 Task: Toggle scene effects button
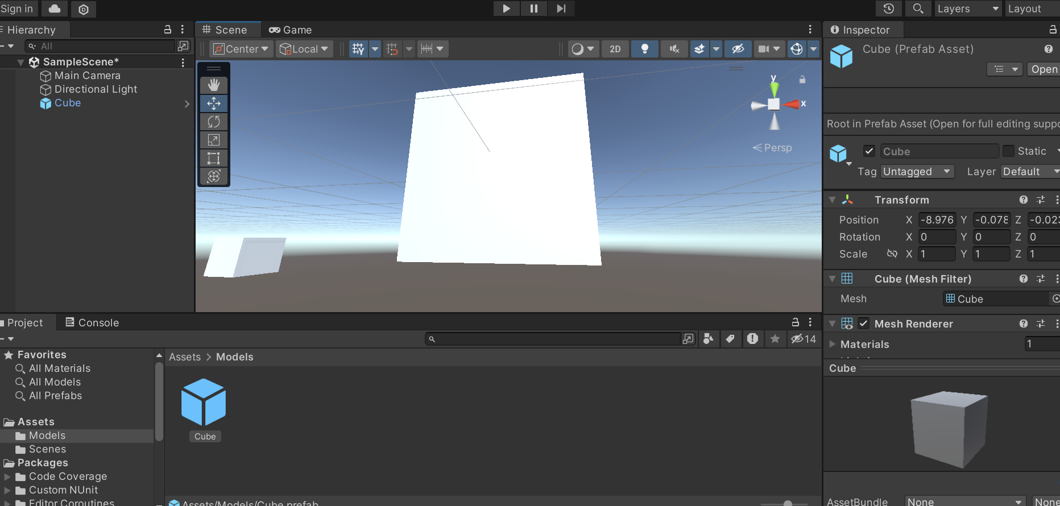[x=699, y=49]
